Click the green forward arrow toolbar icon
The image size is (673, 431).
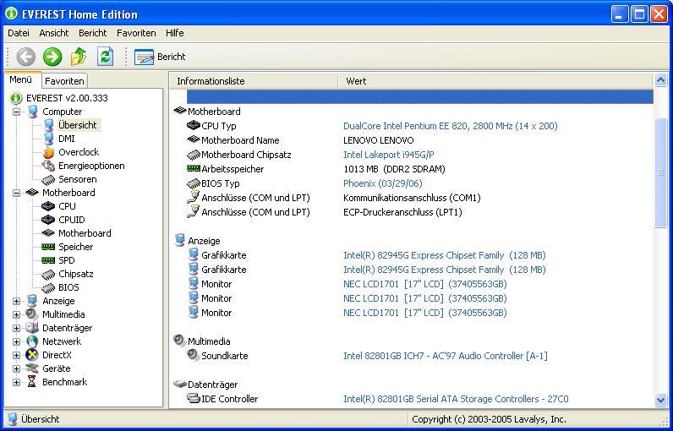(x=52, y=57)
